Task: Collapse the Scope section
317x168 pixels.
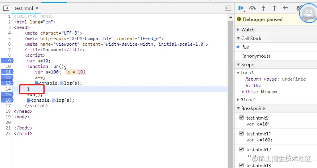Action: coord(238,64)
